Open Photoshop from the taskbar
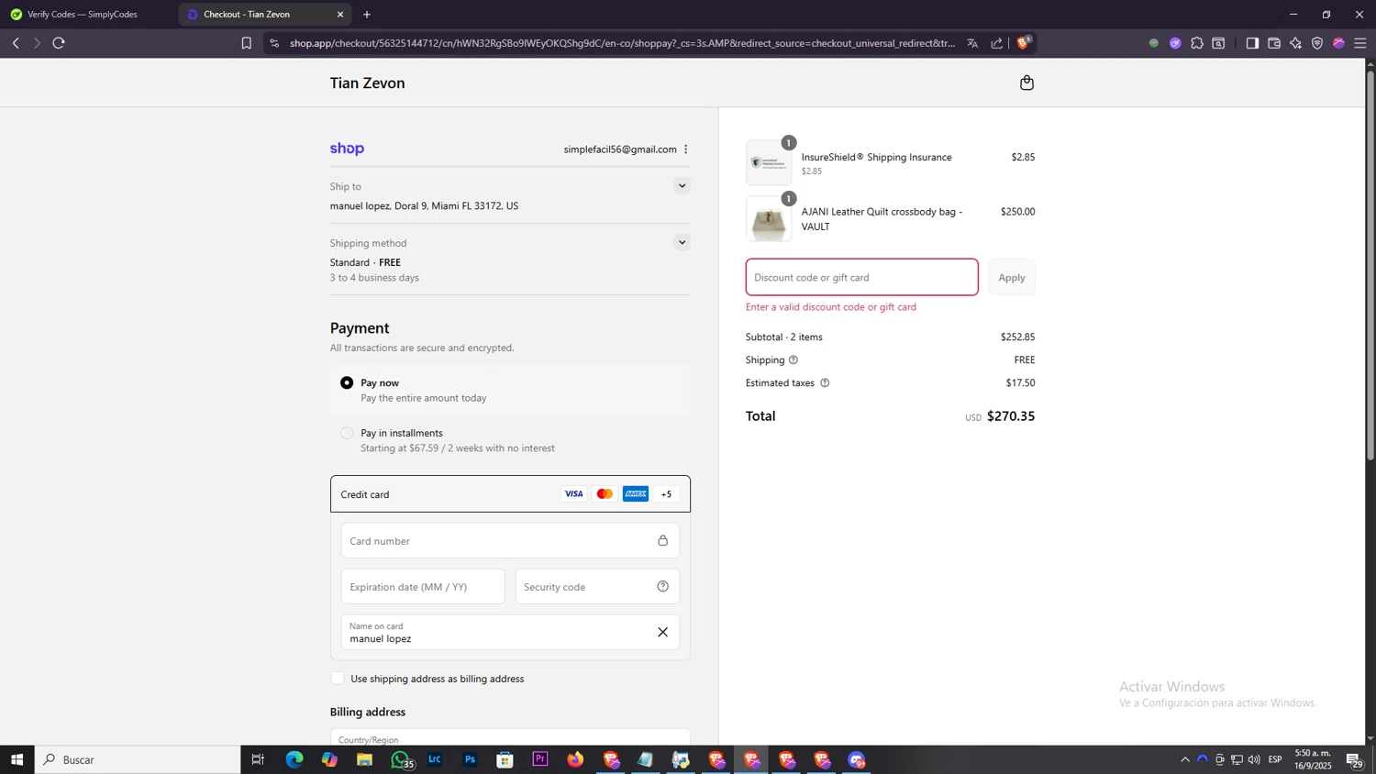Screen dimensions: 1376x774 tap(470, 759)
